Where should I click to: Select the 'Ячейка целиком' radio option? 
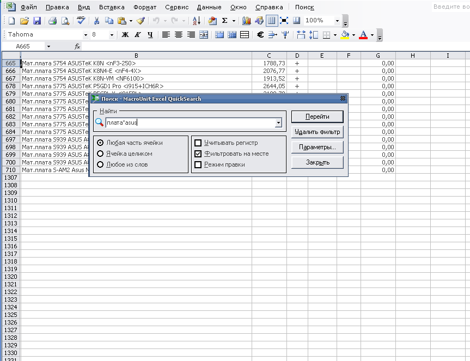pyautogui.click(x=100, y=154)
